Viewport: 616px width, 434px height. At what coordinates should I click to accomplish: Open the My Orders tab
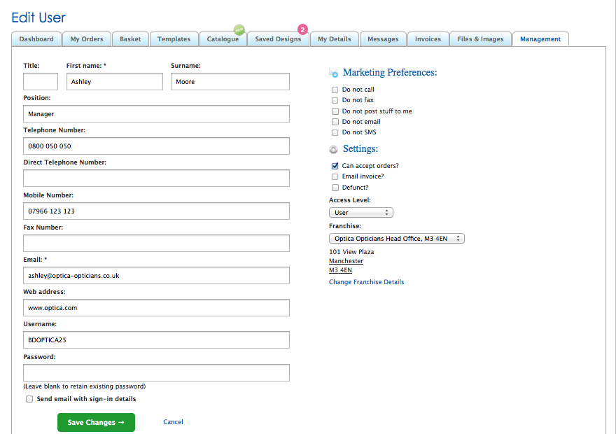tap(86, 39)
